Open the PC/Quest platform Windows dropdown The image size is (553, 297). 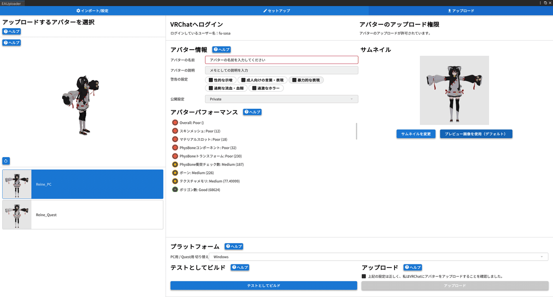[x=378, y=257]
